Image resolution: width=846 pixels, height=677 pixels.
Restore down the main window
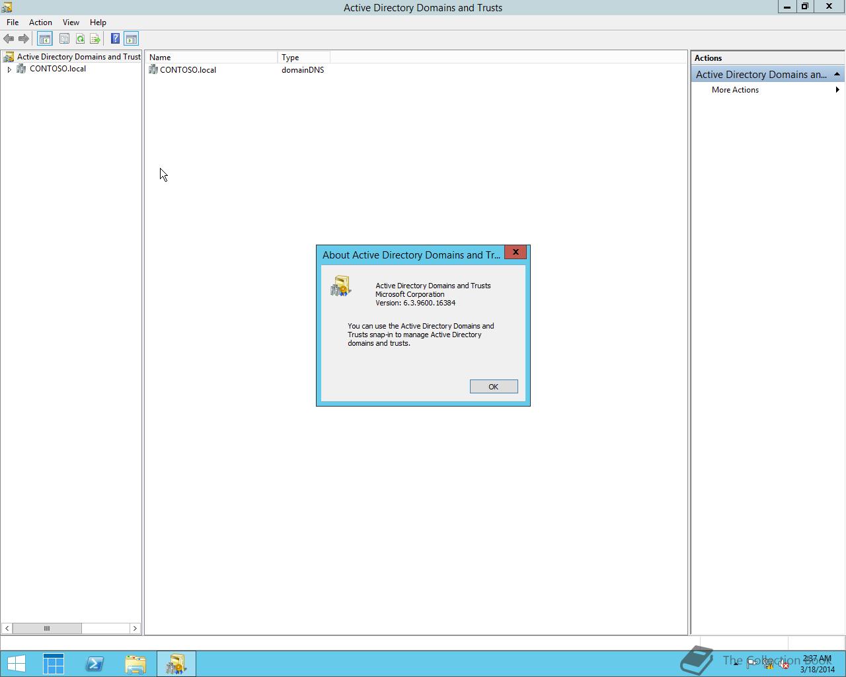805,7
